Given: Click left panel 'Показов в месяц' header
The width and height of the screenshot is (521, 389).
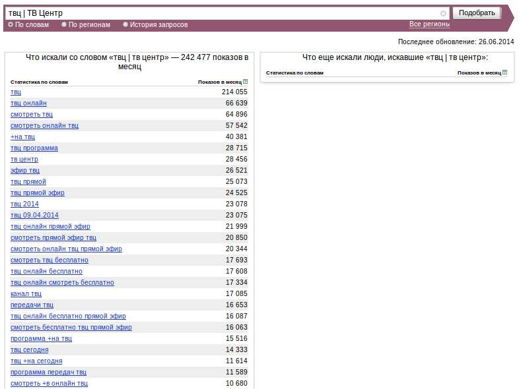Looking at the screenshot, I should point(220,82).
